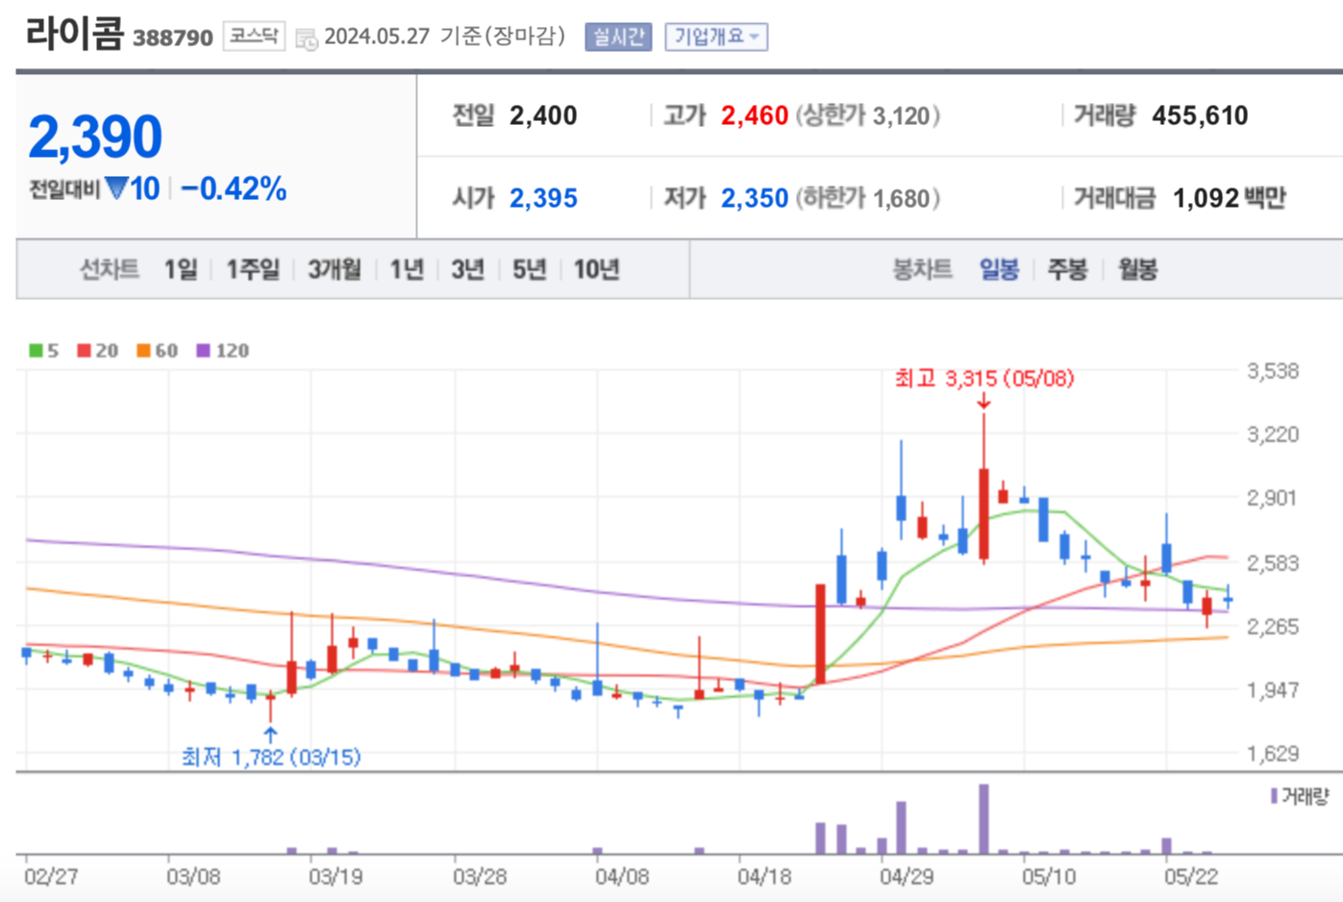Click the change percentage -0.42%
Image resolution: width=1343 pixels, height=902 pixels.
click(x=234, y=188)
